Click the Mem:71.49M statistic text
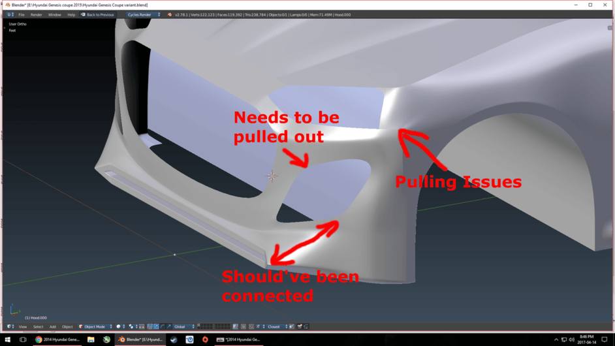 click(x=321, y=15)
